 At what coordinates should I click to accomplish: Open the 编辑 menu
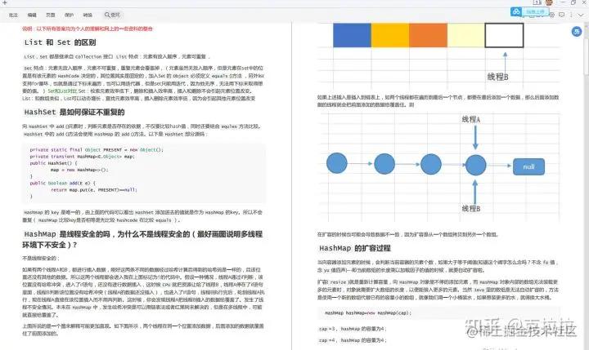[x=32, y=15]
